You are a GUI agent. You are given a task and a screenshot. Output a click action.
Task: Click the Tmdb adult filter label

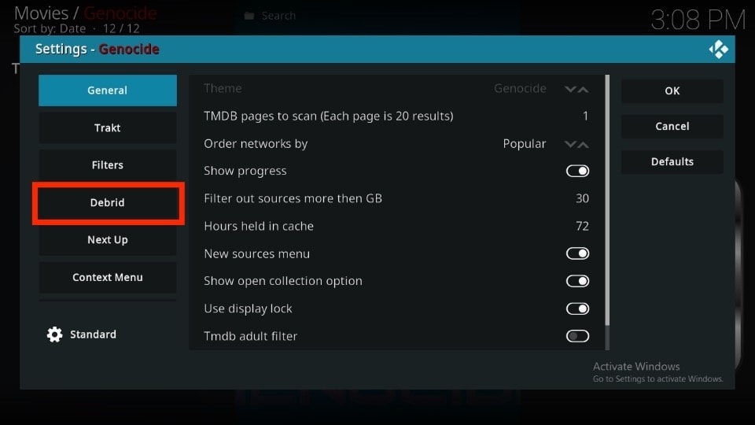[250, 336]
